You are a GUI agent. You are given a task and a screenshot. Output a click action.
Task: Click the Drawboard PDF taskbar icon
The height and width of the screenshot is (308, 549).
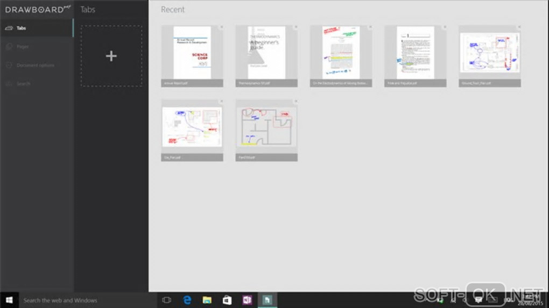pos(267,300)
